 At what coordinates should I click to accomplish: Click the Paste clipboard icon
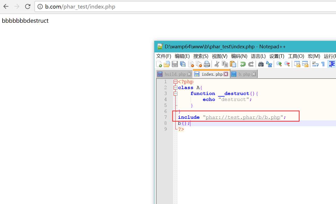(233, 64)
